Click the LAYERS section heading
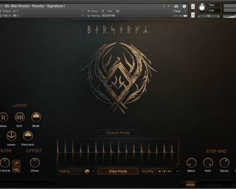The width and height of the screenshot is (236, 189). point(20,105)
